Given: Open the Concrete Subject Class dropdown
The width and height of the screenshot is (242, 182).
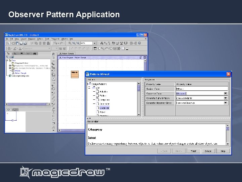Looking at the screenshot, I should (x=226, y=98).
